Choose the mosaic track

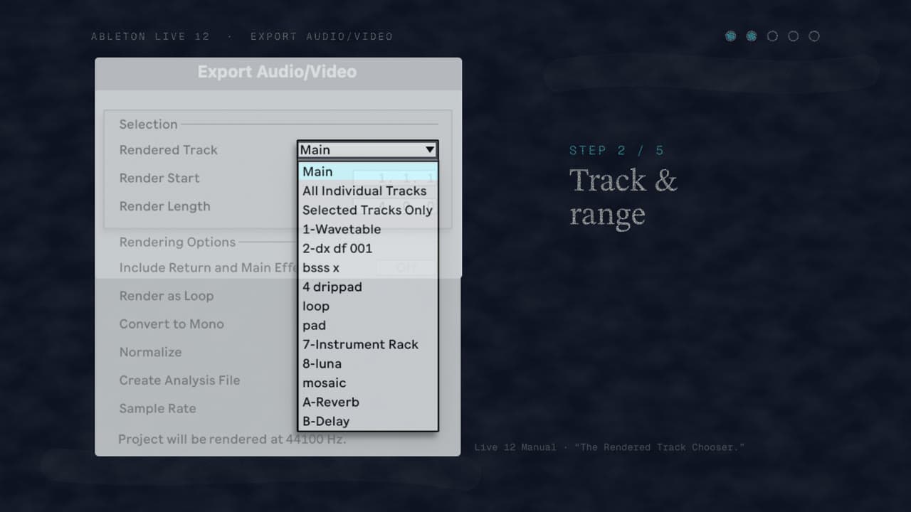pos(367,383)
